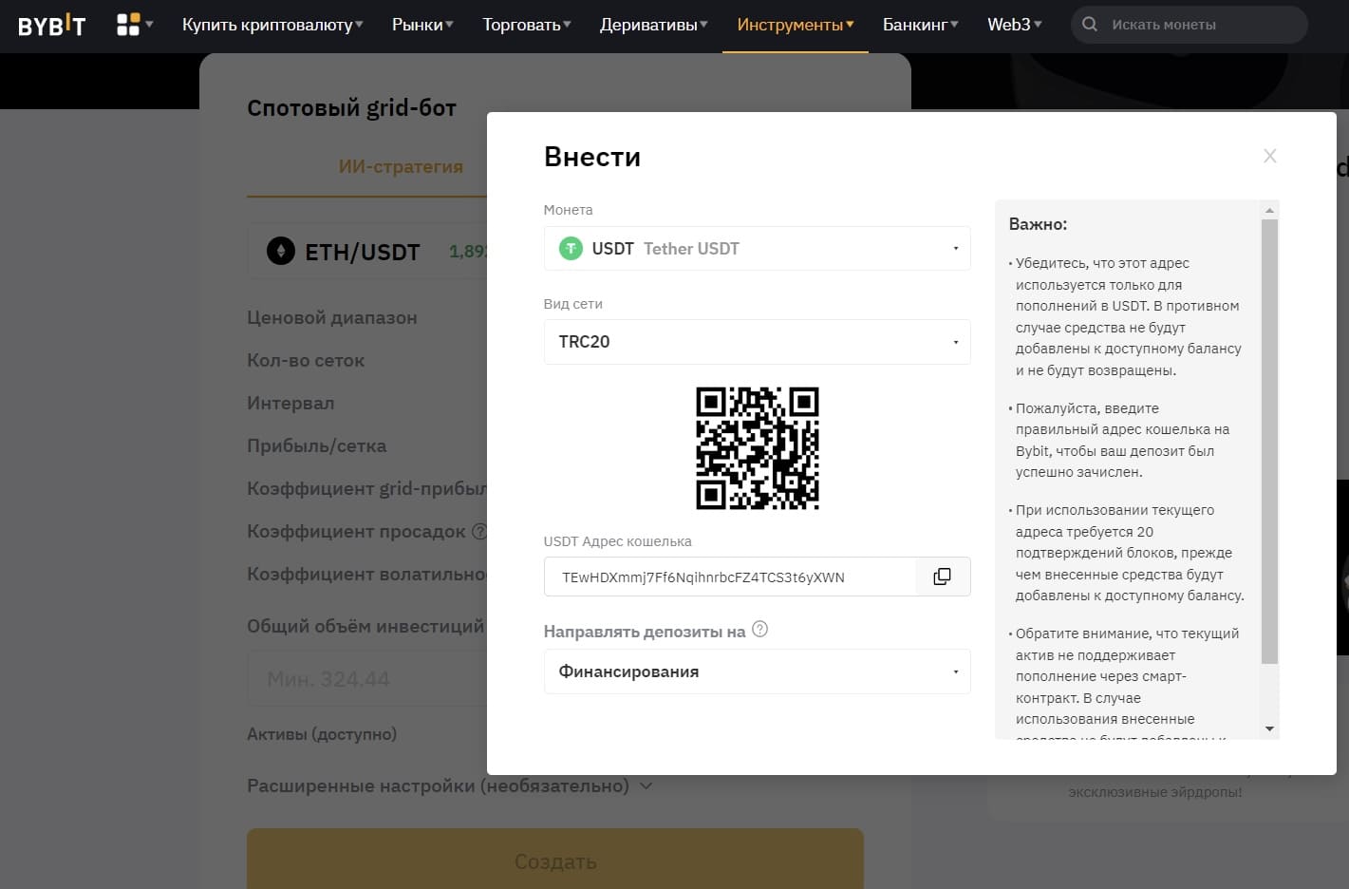Click the Кол-во сеток label
This screenshot has width=1349, height=889.
[x=306, y=360]
